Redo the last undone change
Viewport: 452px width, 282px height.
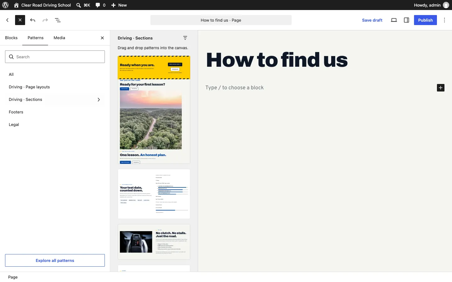(x=45, y=20)
